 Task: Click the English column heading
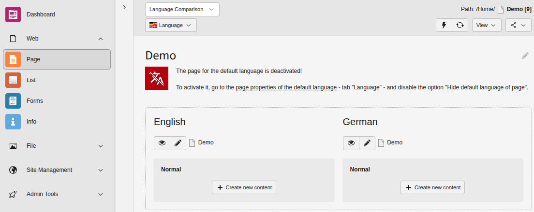point(170,122)
